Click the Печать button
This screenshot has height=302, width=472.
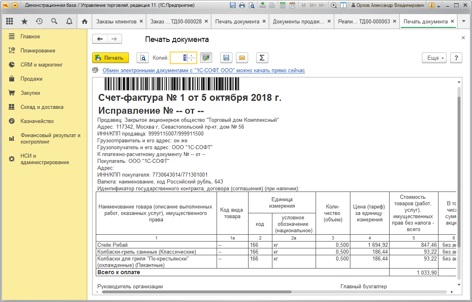(x=110, y=58)
